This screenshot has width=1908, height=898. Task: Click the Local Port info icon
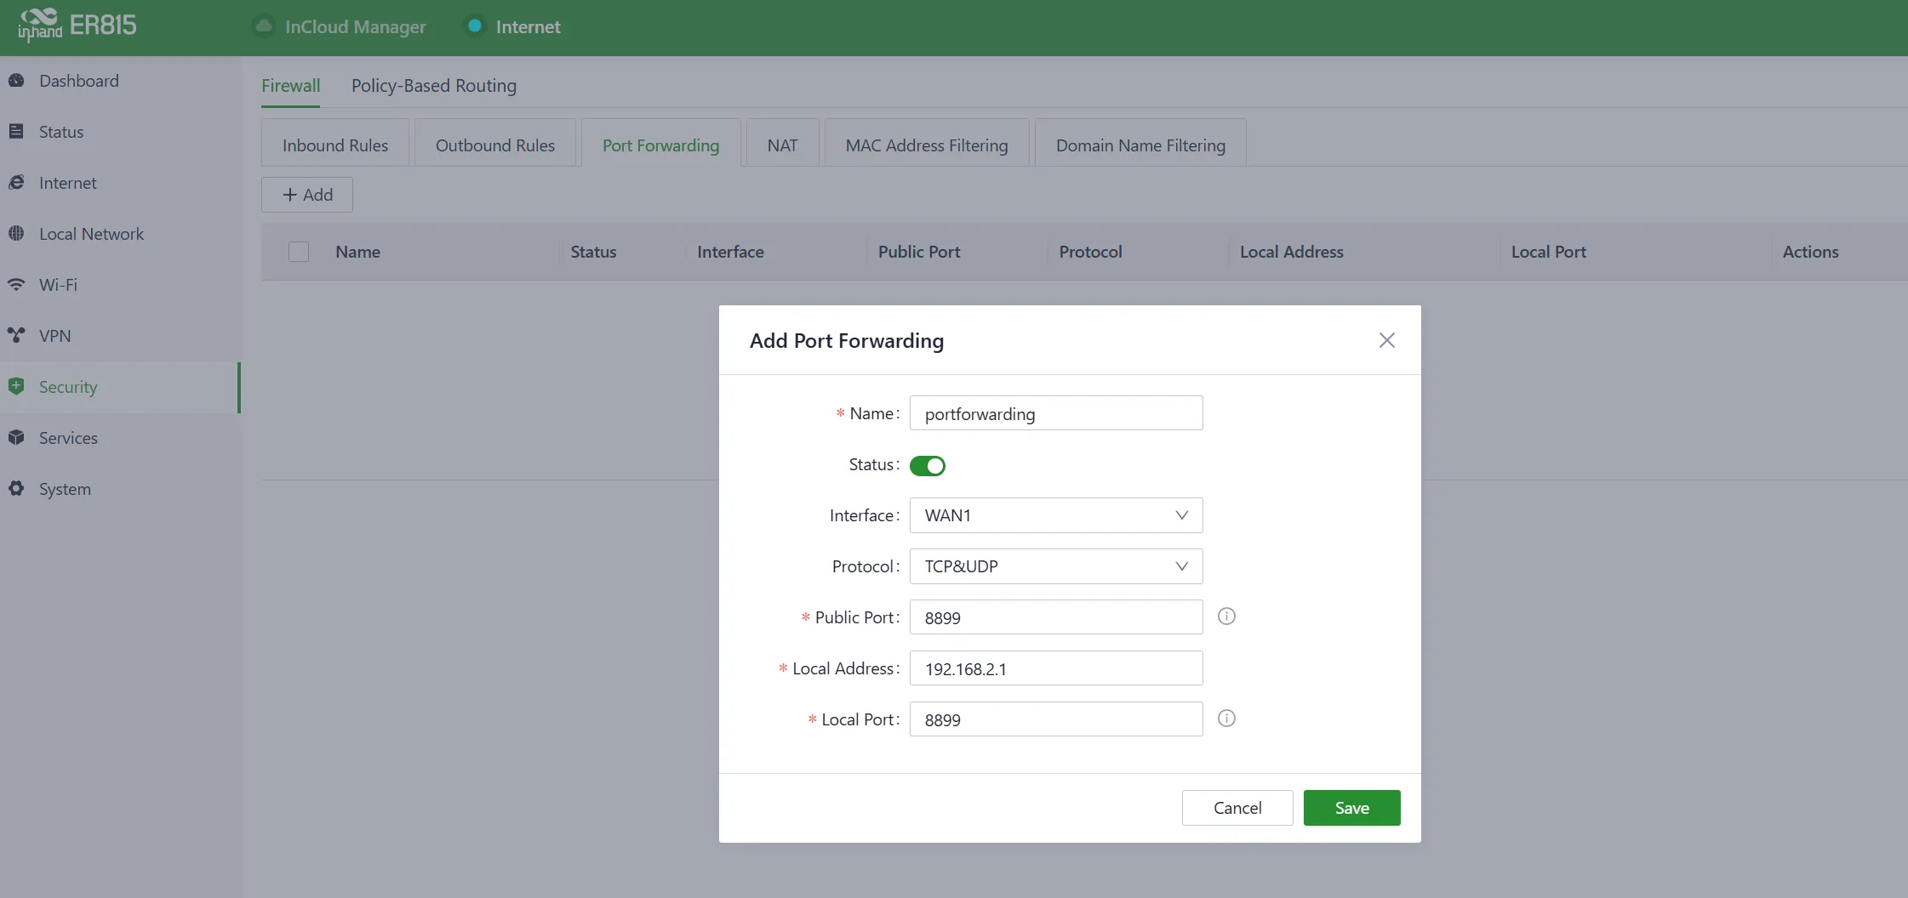1226,719
